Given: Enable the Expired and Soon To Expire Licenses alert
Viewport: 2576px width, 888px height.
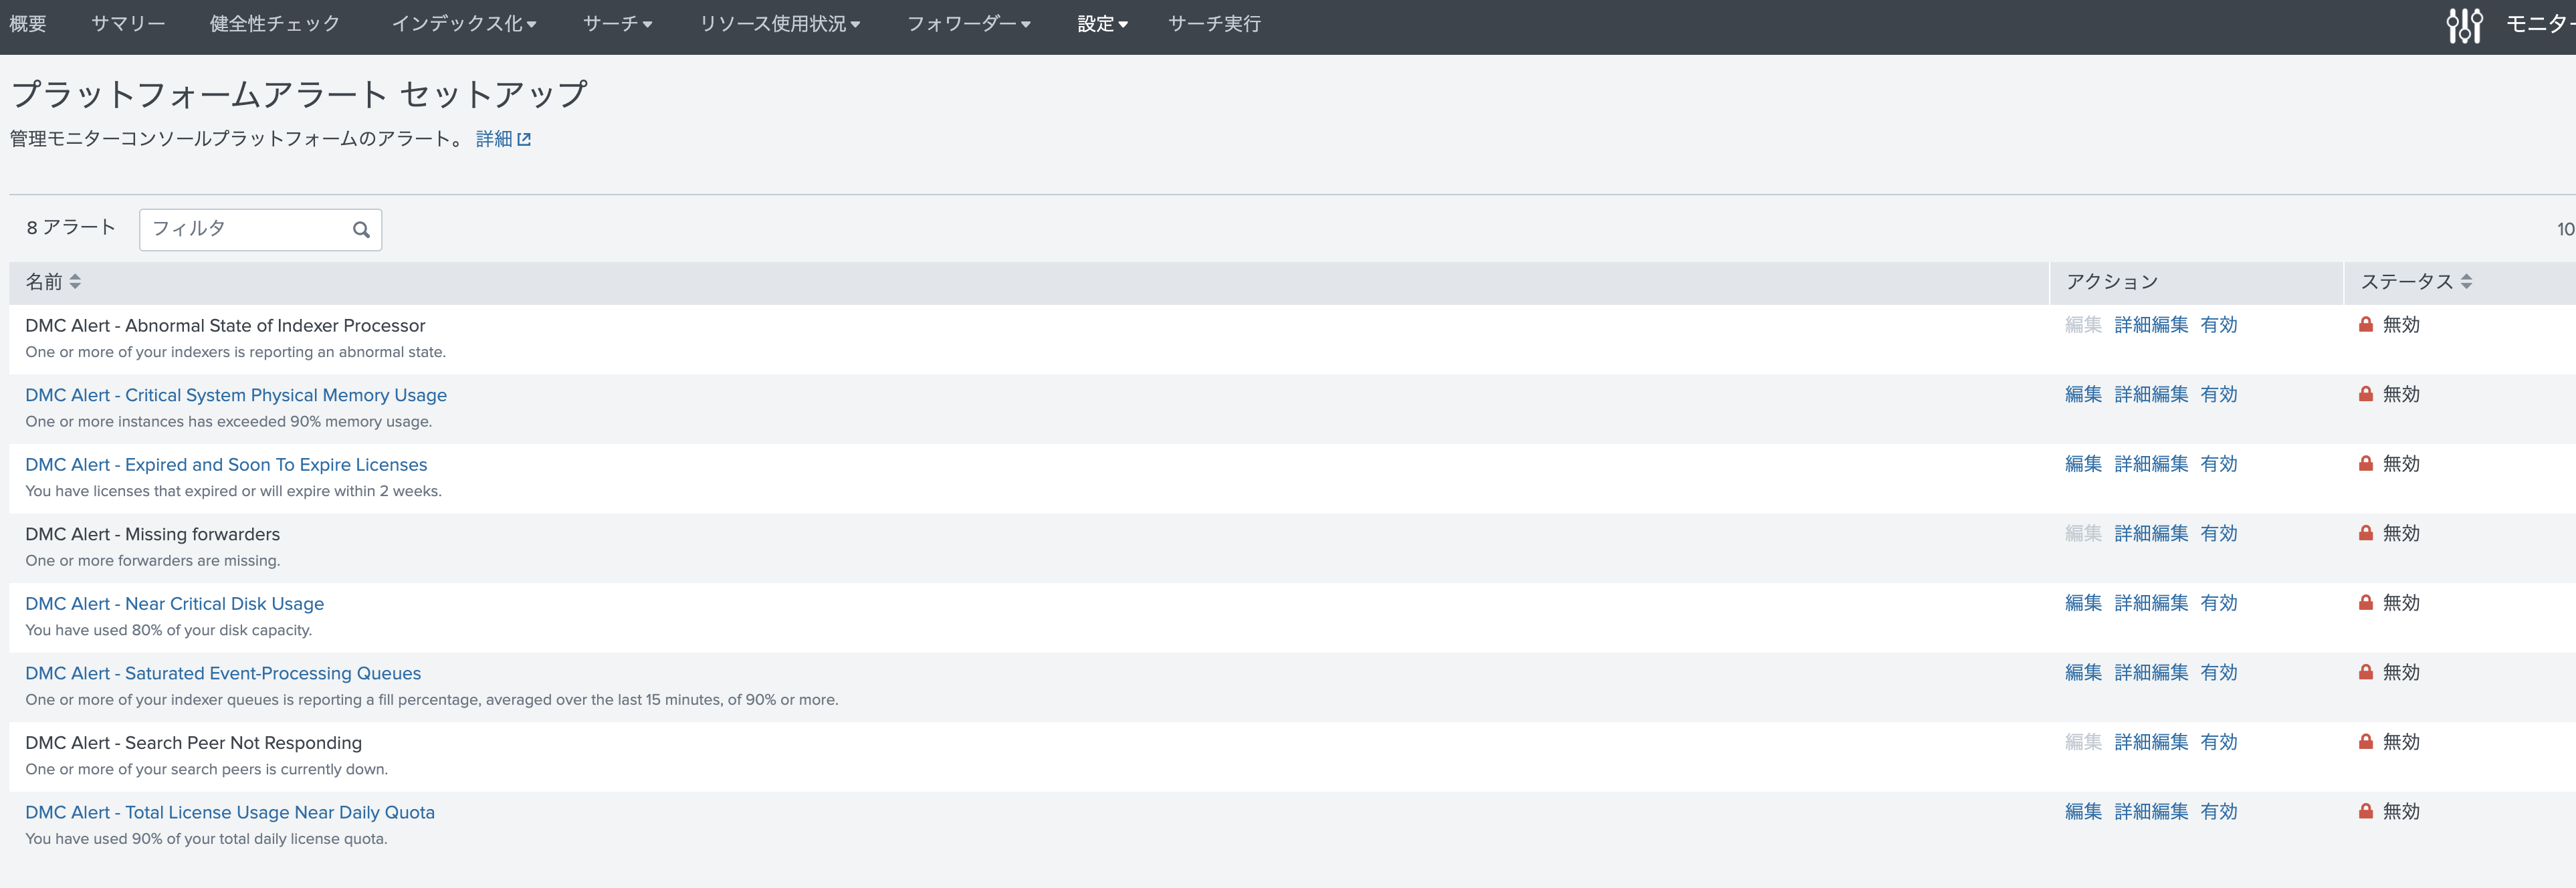Looking at the screenshot, I should point(2218,464).
